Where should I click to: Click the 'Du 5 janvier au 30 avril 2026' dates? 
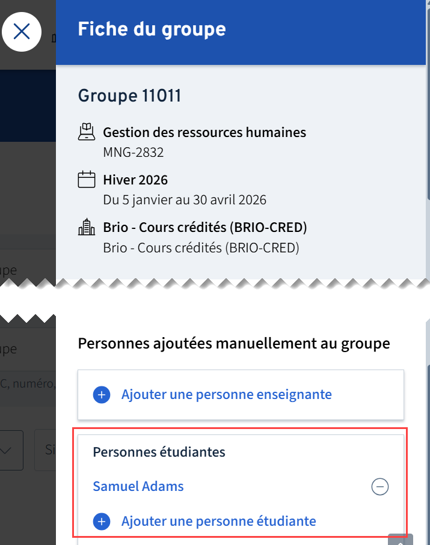pos(184,199)
